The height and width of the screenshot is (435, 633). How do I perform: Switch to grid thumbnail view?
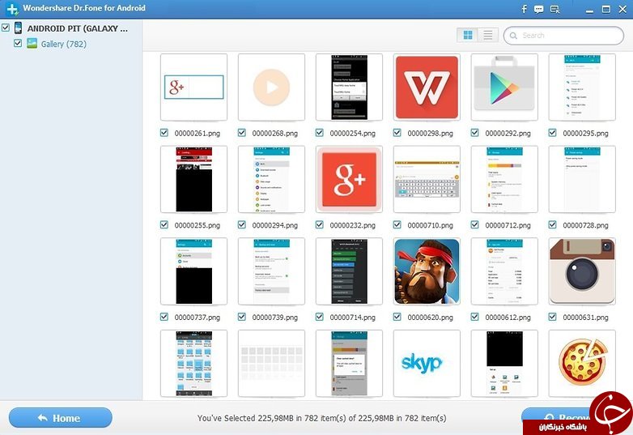(468, 35)
